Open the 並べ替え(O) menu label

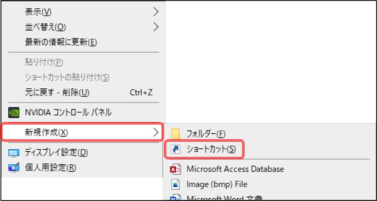(46, 27)
